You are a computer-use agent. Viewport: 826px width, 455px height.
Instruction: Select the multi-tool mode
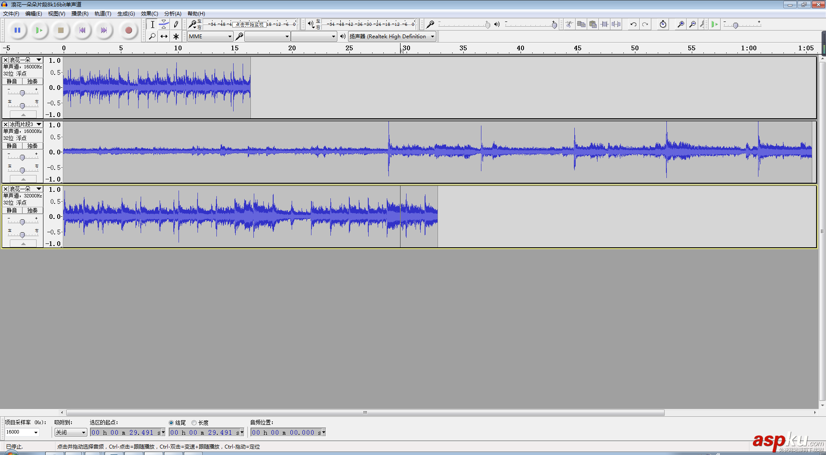pyautogui.click(x=176, y=37)
